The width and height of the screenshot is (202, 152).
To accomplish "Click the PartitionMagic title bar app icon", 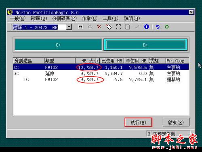I will [10, 12].
